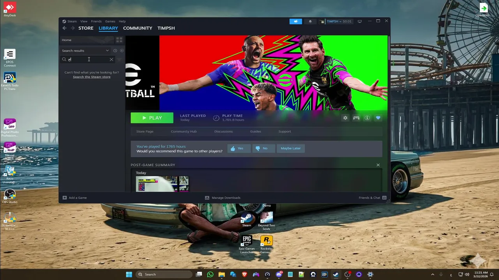The height and width of the screenshot is (280, 499).
Task: Open the Friends menu
Action: tap(96, 21)
